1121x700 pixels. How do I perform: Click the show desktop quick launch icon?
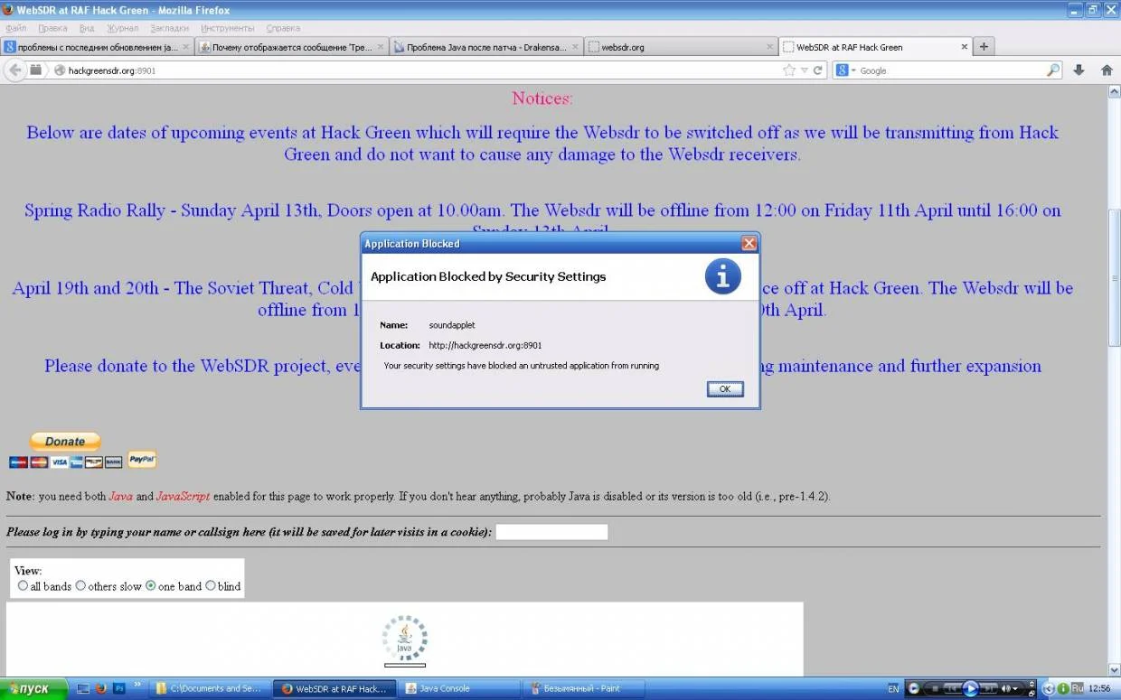point(83,688)
